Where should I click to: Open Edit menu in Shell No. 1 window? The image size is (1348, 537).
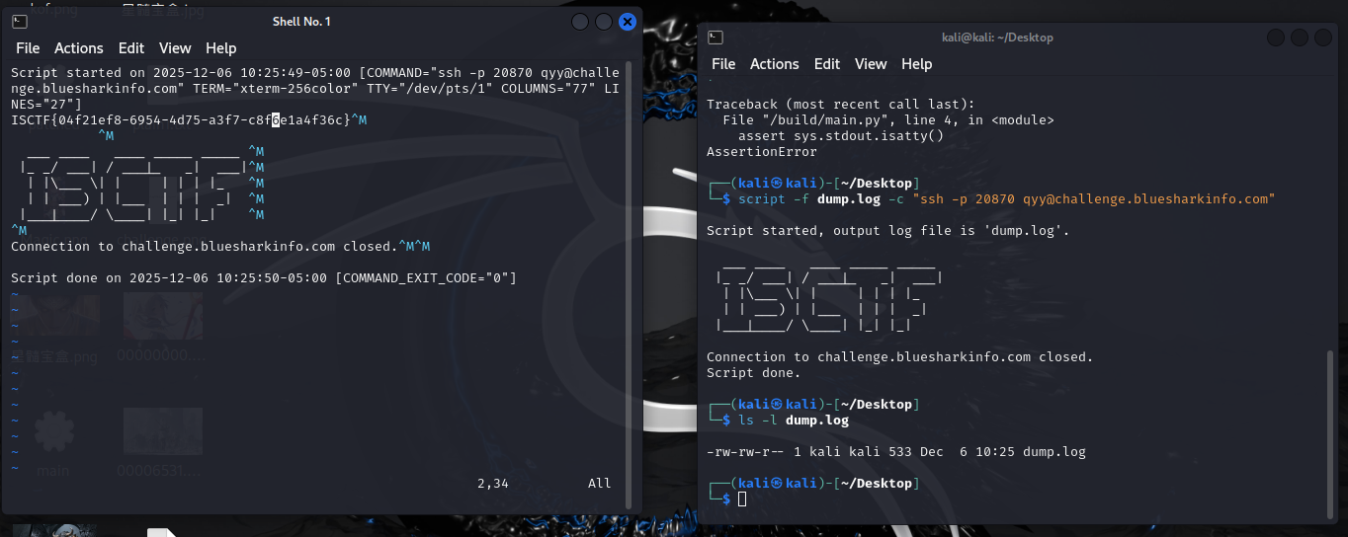point(131,48)
